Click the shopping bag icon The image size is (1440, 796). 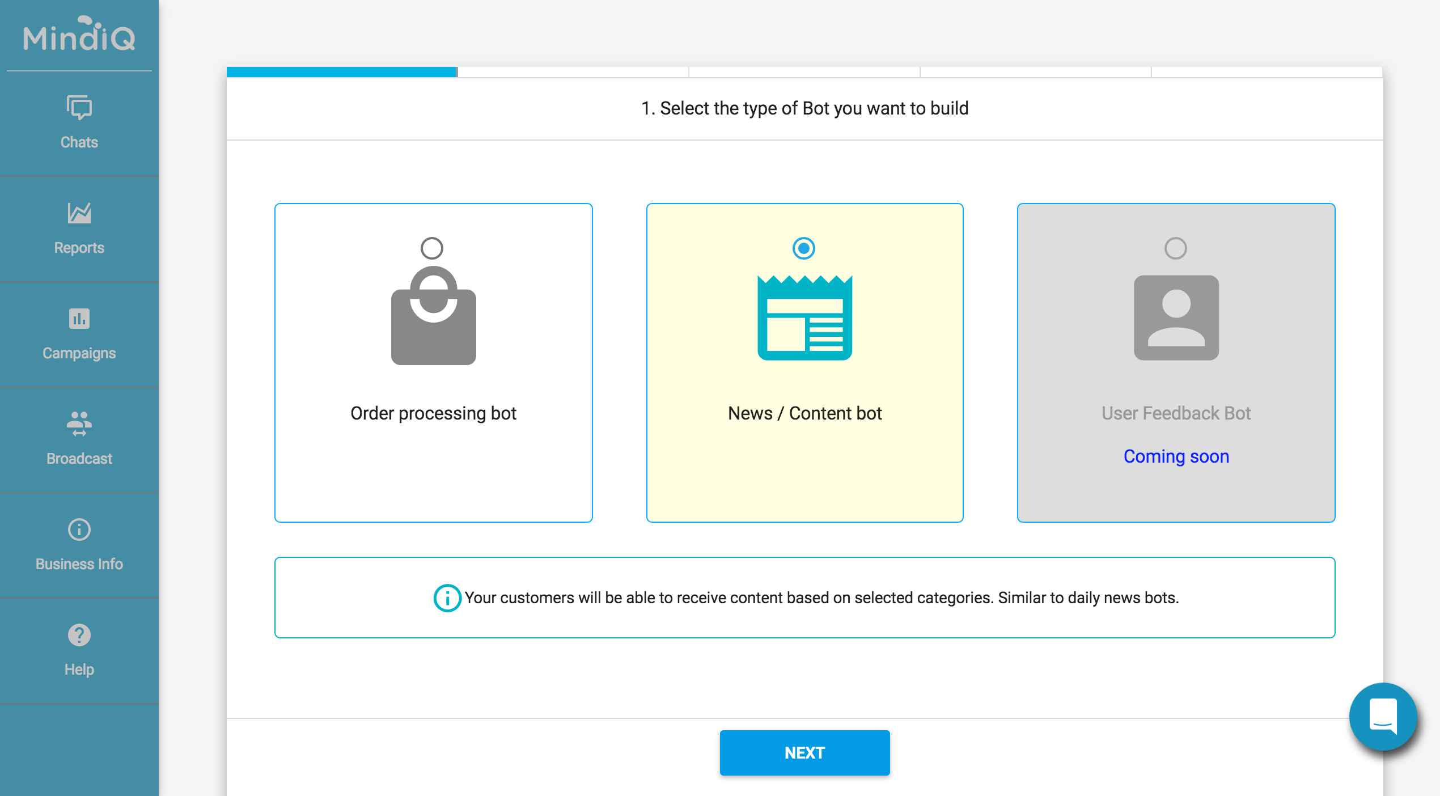coord(433,317)
